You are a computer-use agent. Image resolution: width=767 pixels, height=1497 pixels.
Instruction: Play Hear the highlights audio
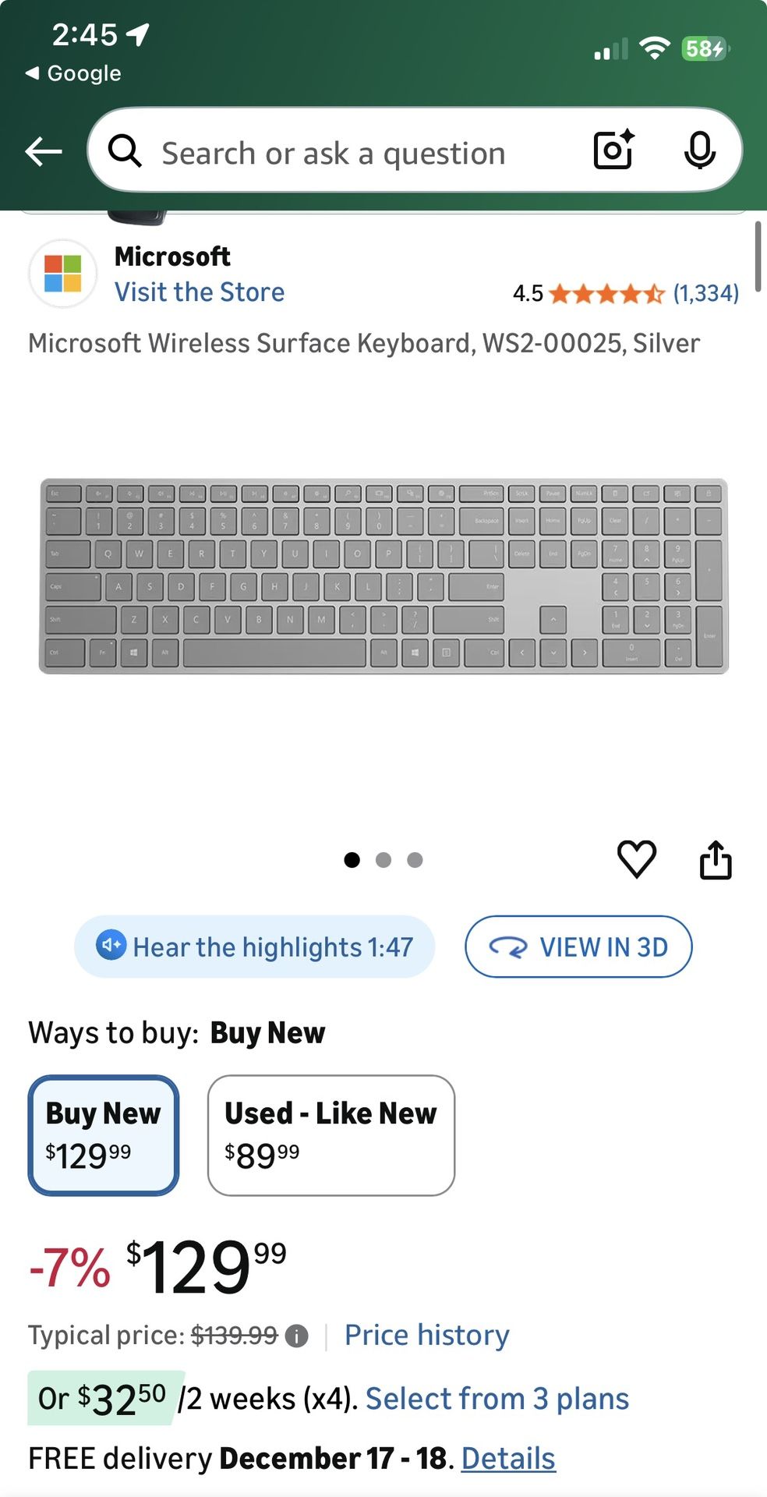[x=255, y=947]
